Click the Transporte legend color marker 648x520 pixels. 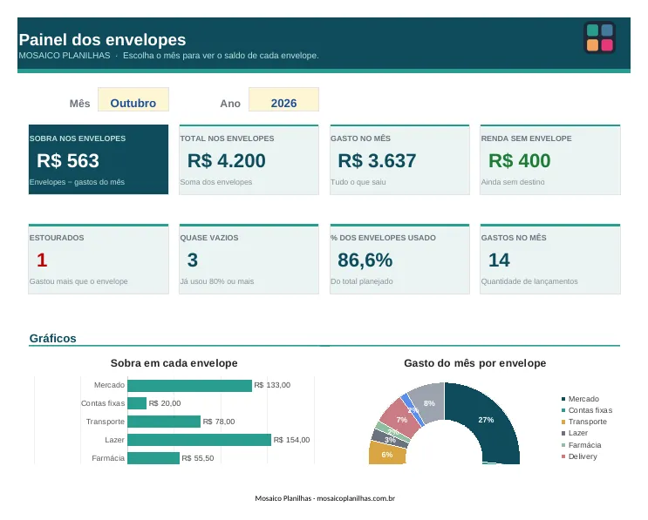pos(563,422)
